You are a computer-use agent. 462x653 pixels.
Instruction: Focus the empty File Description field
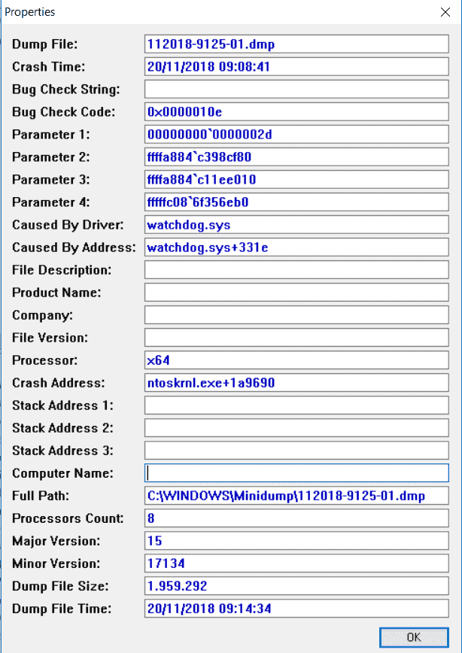point(296,269)
